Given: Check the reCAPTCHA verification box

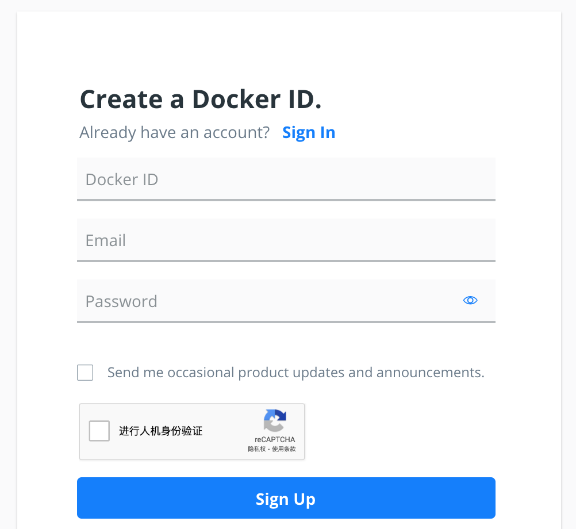Looking at the screenshot, I should point(99,431).
